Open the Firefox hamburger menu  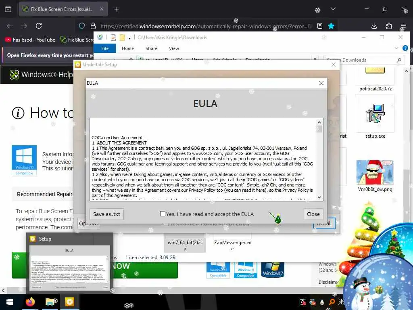pyautogui.click(x=403, y=26)
